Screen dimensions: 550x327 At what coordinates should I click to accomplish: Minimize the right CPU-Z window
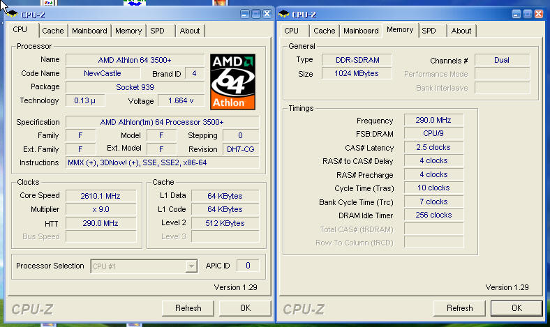click(x=516, y=14)
